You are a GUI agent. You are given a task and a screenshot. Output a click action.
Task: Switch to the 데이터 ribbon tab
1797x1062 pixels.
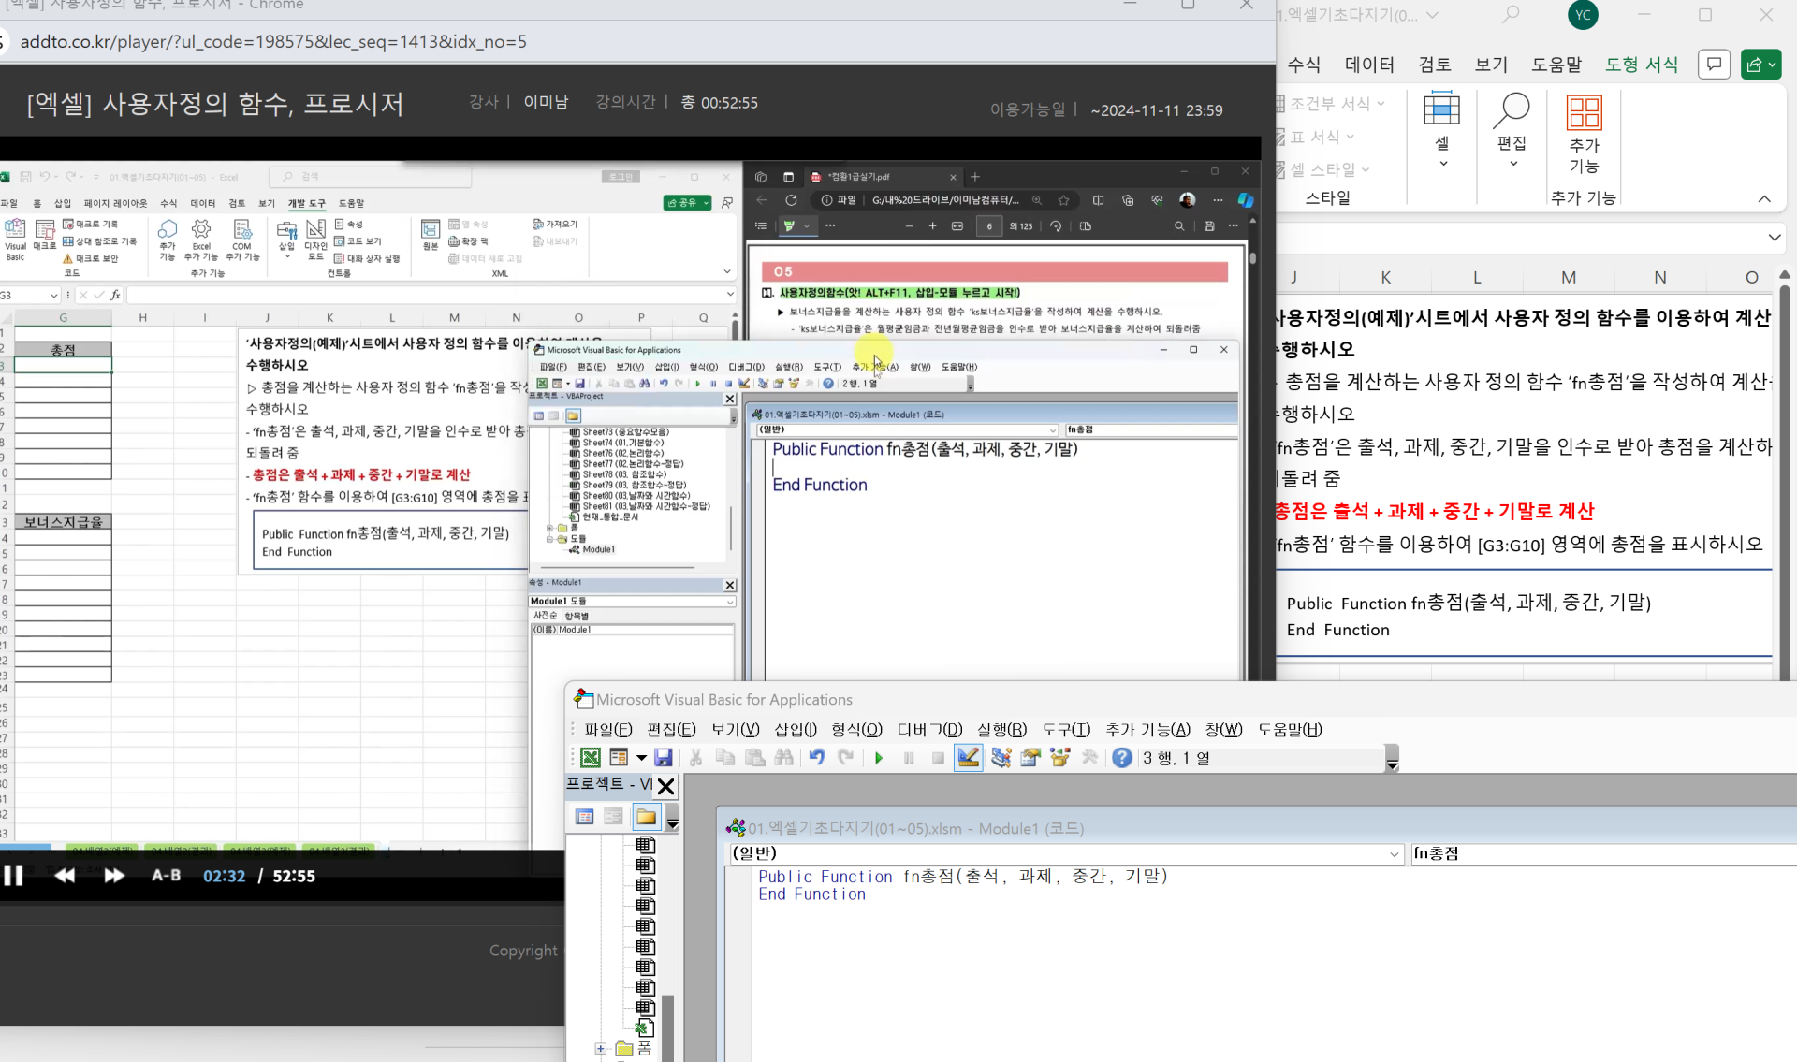click(x=1368, y=65)
